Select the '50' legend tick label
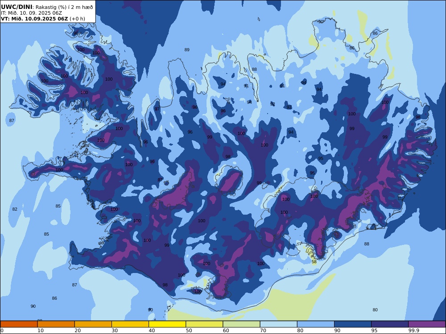The width and height of the screenshot is (446, 334). point(189,330)
